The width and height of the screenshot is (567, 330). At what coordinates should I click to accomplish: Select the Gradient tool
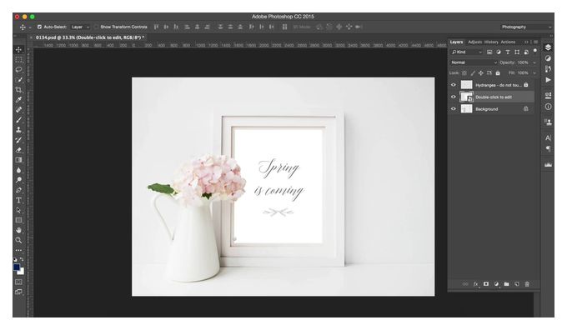coord(19,160)
